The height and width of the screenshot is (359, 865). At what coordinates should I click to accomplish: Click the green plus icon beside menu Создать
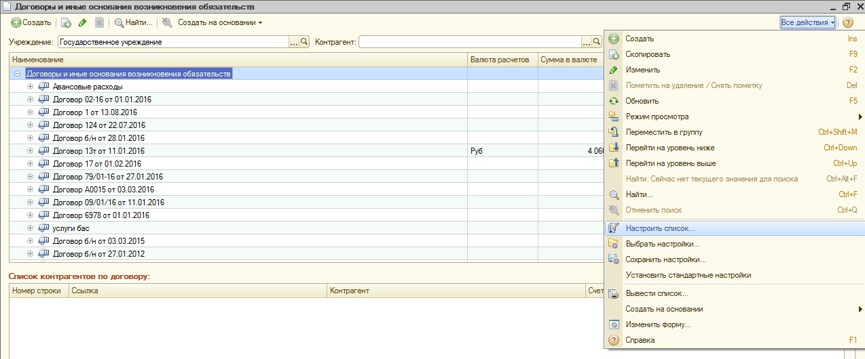click(x=614, y=39)
